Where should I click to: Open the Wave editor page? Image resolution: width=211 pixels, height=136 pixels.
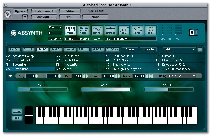pos(97,30)
